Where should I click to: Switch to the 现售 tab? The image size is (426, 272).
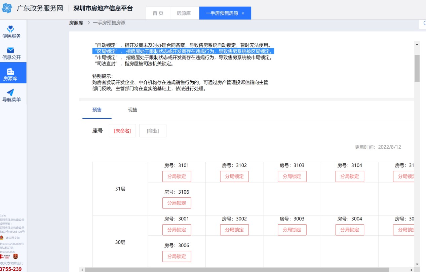(132, 110)
